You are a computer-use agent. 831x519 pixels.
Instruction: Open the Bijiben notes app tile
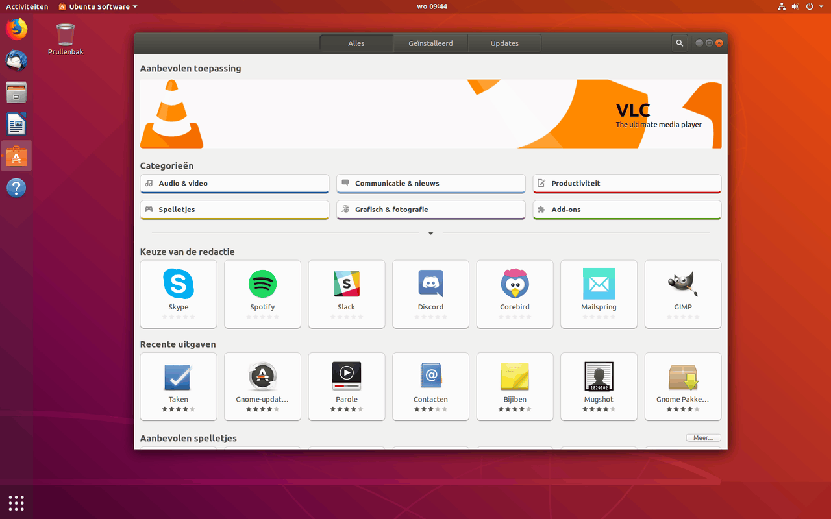[x=515, y=387]
